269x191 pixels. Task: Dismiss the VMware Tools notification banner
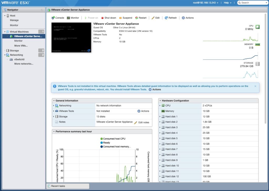pos(255,86)
